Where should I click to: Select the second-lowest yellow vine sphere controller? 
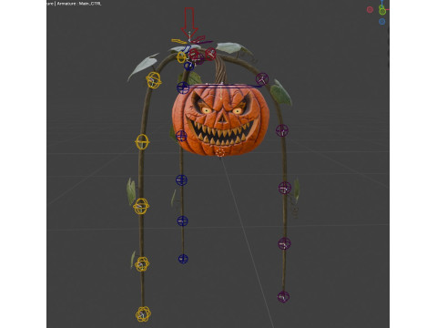142,264
